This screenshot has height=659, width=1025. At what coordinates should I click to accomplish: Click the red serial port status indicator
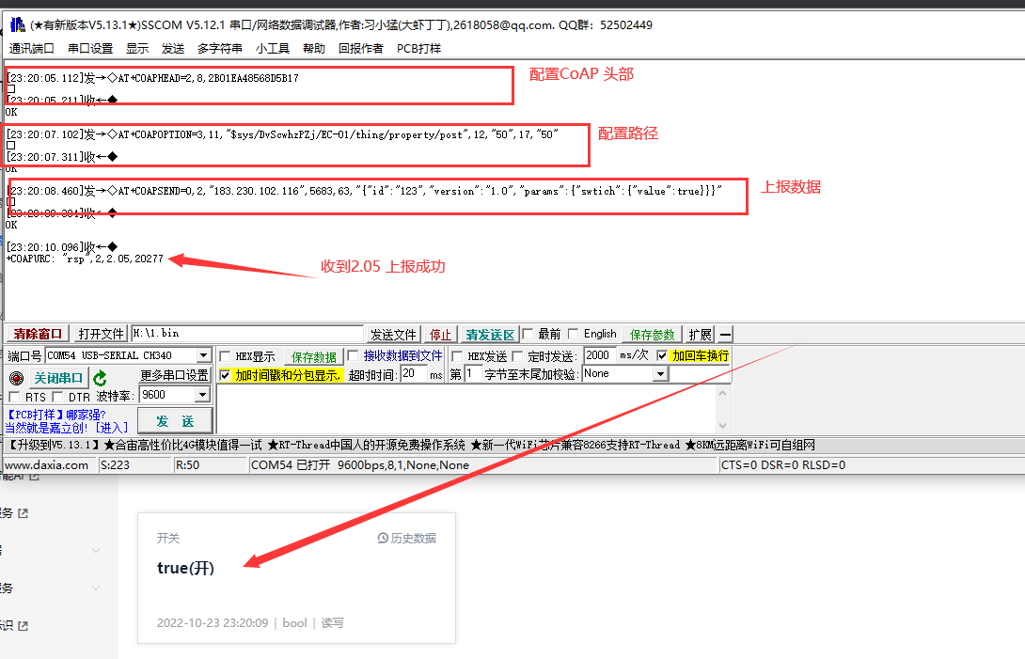pos(17,377)
